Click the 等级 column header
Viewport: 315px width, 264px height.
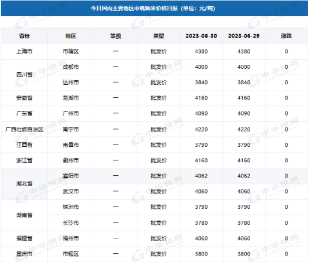pos(116,36)
